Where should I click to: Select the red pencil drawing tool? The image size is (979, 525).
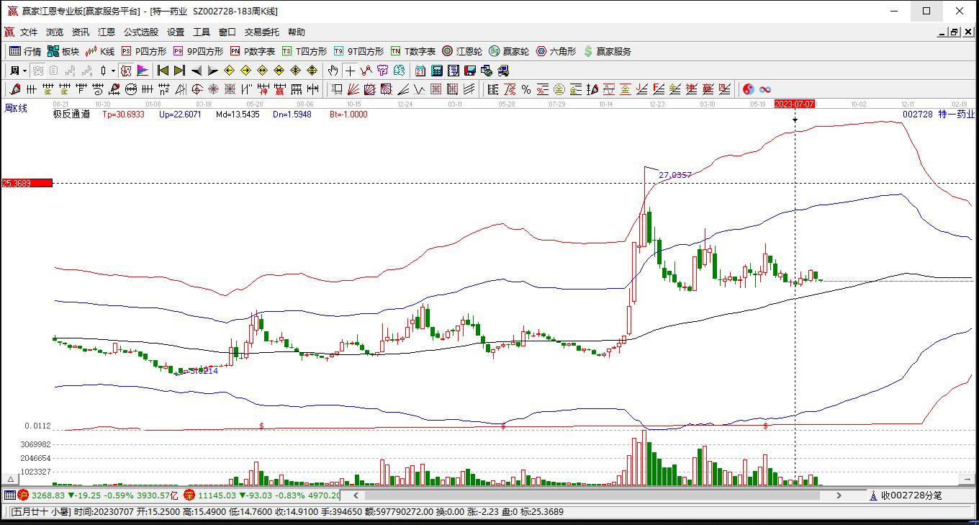(x=14, y=89)
